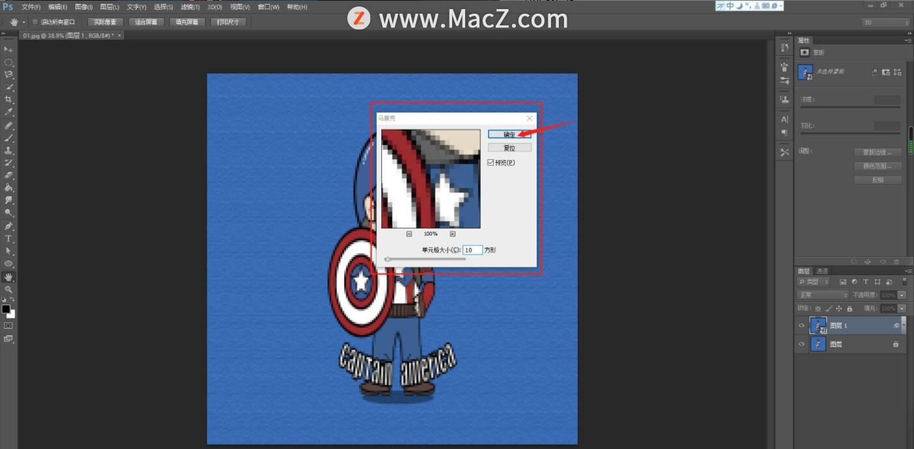Open the Brush Presets panel icon
The image size is (914, 449).
click(x=785, y=80)
